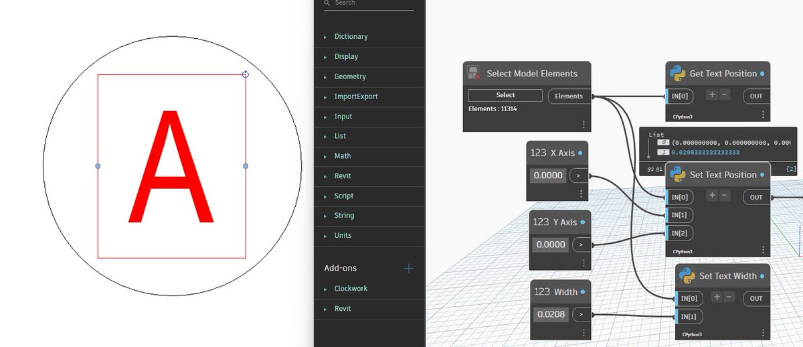Click the Width node output arrow port
The width and height of the screenshot is (803, 347).
582,314
